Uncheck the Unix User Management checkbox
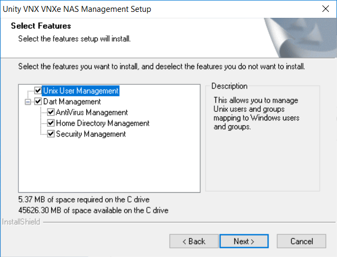 [x=38, y=91]
